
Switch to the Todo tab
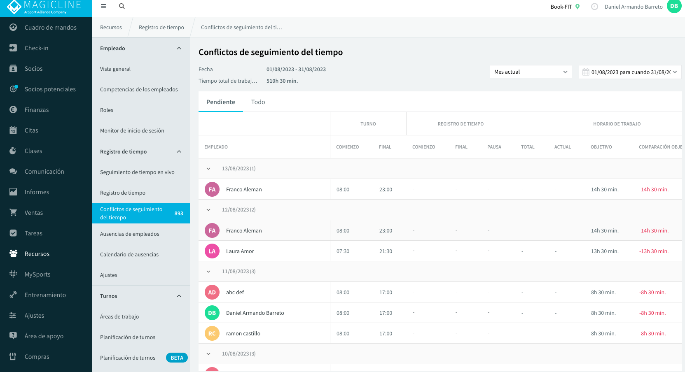point(258,102)
